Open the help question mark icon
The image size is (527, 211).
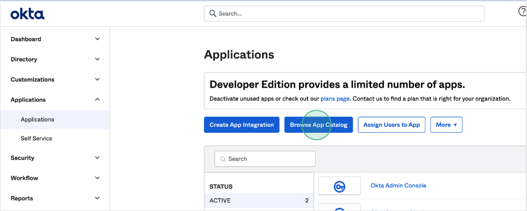[x=523, y=12]
